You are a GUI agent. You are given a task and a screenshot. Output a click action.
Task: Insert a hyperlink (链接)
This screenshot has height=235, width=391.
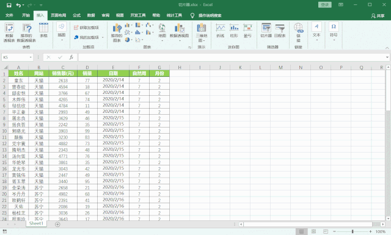click(x=299, y=32)
